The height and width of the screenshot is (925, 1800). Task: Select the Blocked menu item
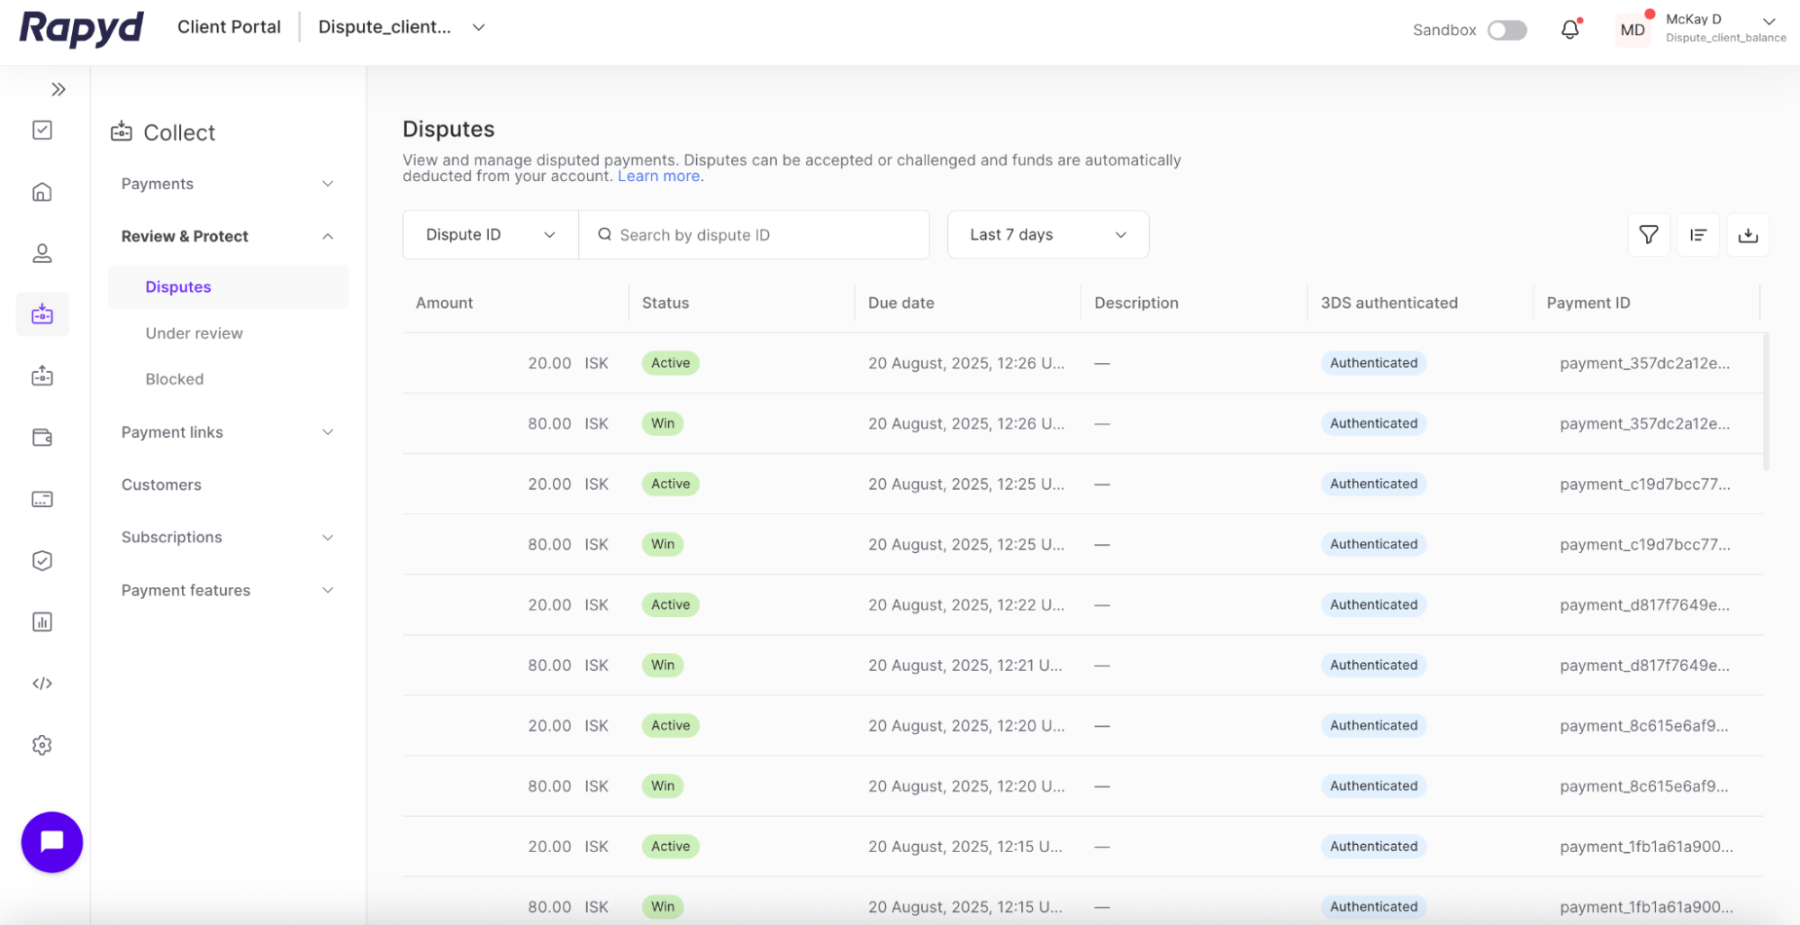(x=174, y=378)
